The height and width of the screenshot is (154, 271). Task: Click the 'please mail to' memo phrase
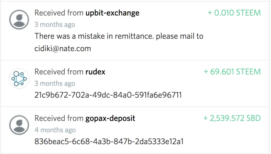[x=180, y=36]
